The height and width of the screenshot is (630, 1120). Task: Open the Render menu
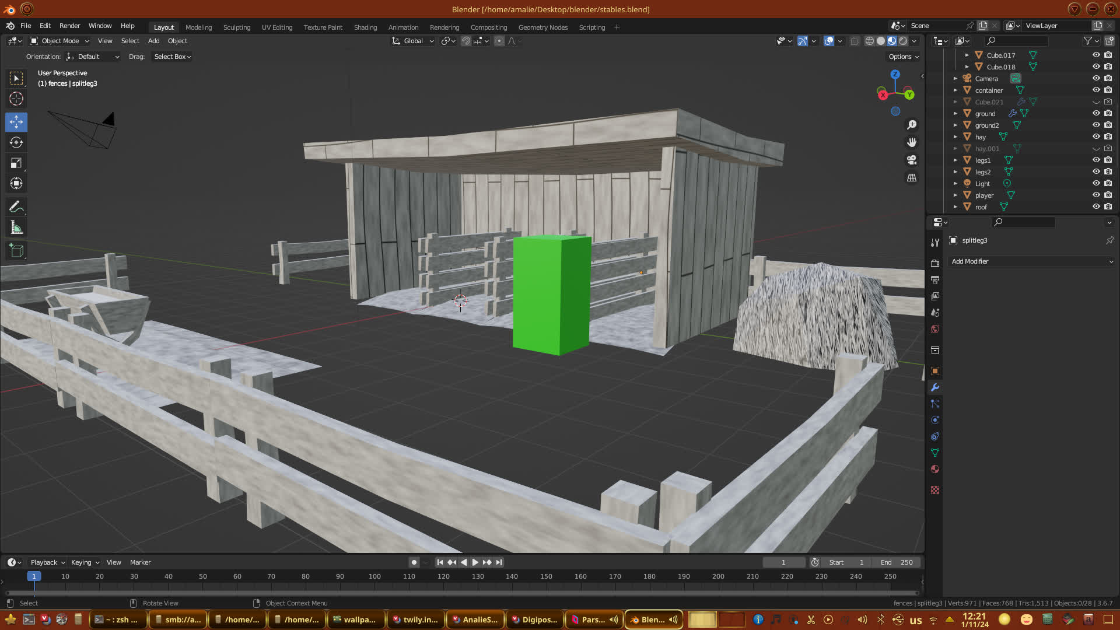pos(69,26)
